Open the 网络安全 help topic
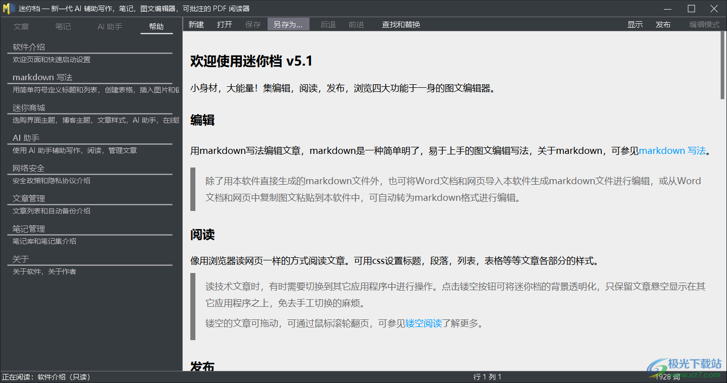The image size is (727, 383). pyautogui.click(x=29, y=168)
